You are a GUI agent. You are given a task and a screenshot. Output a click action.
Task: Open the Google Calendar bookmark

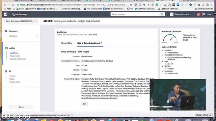[x=48, y=9]
